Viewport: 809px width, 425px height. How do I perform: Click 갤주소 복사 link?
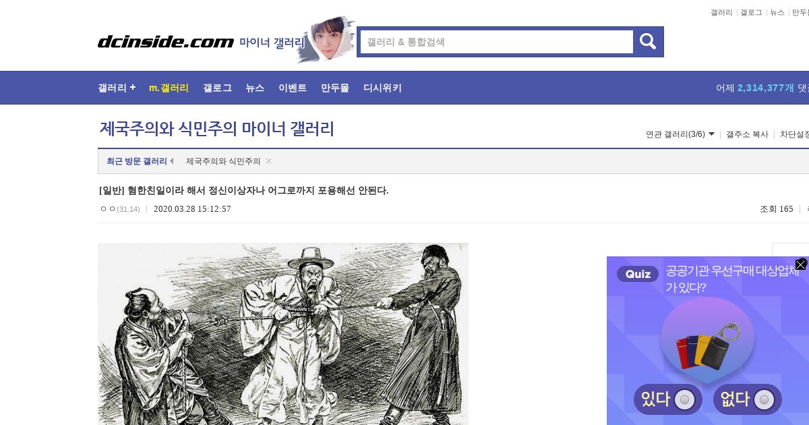(747, 134)
